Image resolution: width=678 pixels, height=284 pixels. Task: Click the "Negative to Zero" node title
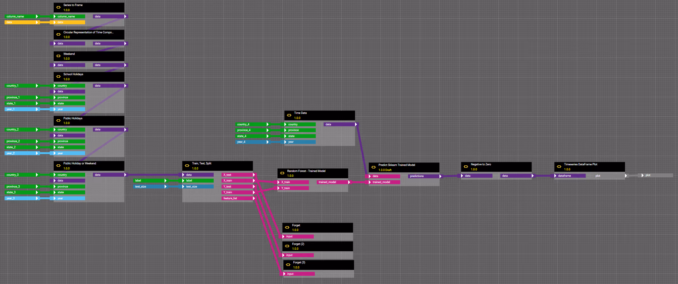click(x=481, y=164)
